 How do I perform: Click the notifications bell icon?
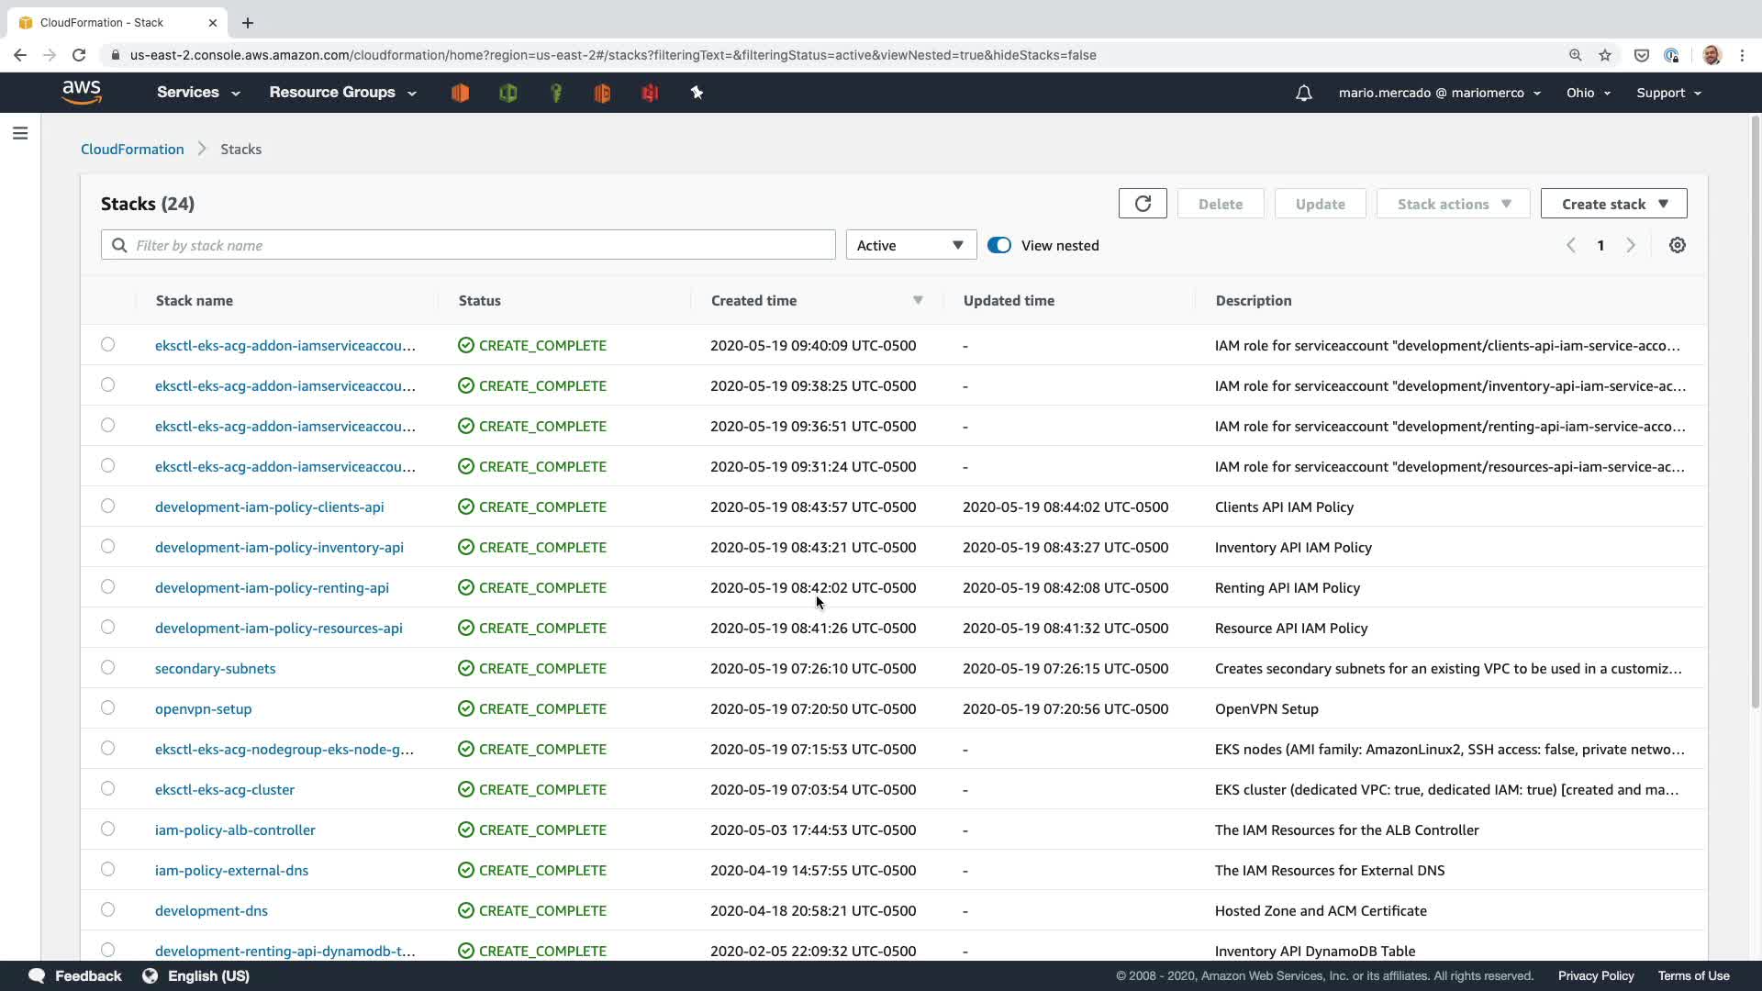1303,93
